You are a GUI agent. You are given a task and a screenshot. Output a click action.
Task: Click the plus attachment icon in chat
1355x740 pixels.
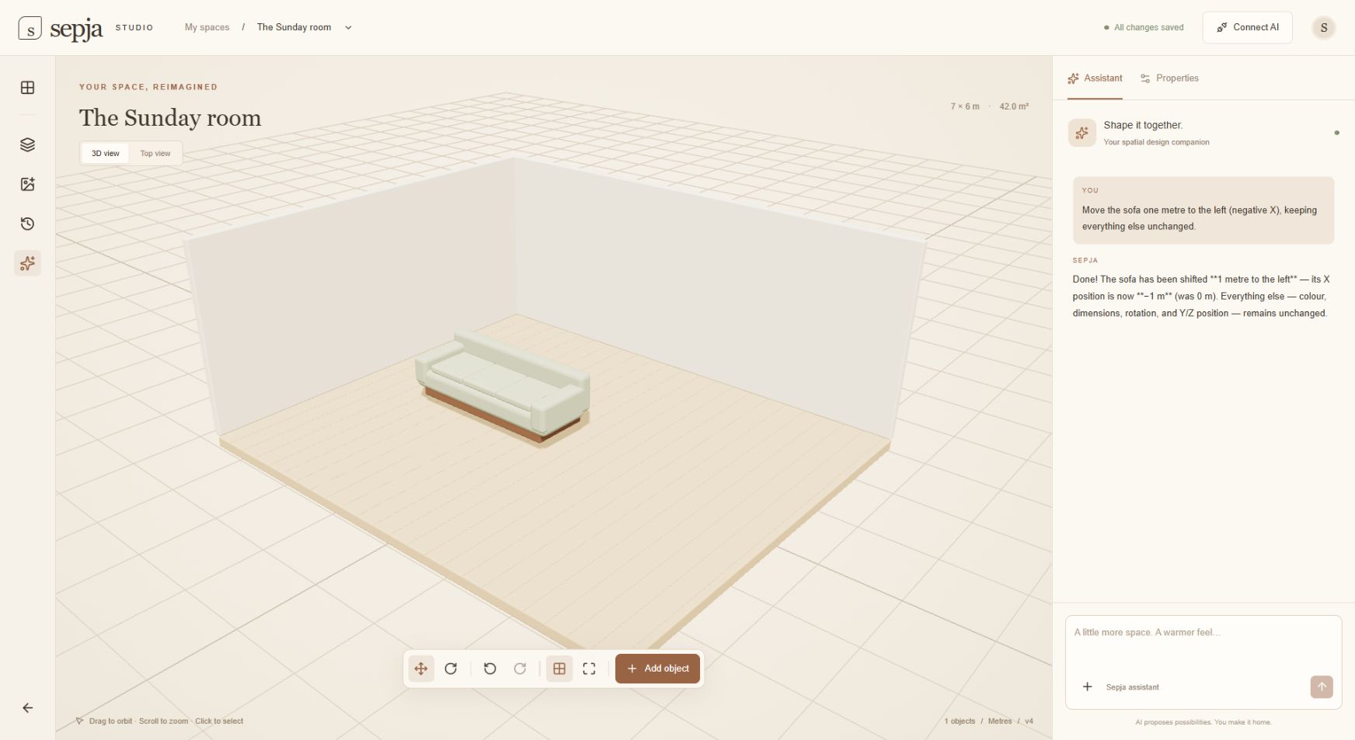(x=1087, y=686)
